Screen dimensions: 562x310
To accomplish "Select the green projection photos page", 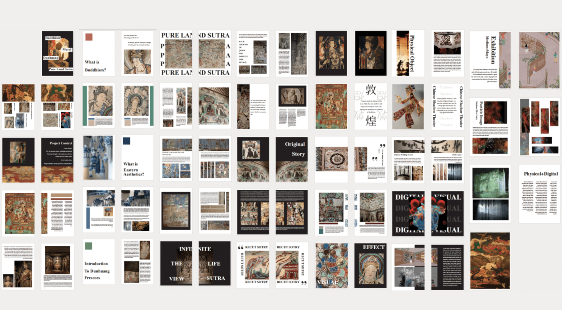I will (x=490, y=194).
